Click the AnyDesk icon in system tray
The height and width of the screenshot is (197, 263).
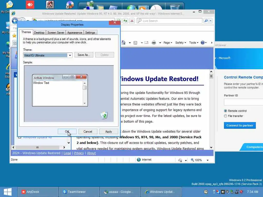(223, 192)
